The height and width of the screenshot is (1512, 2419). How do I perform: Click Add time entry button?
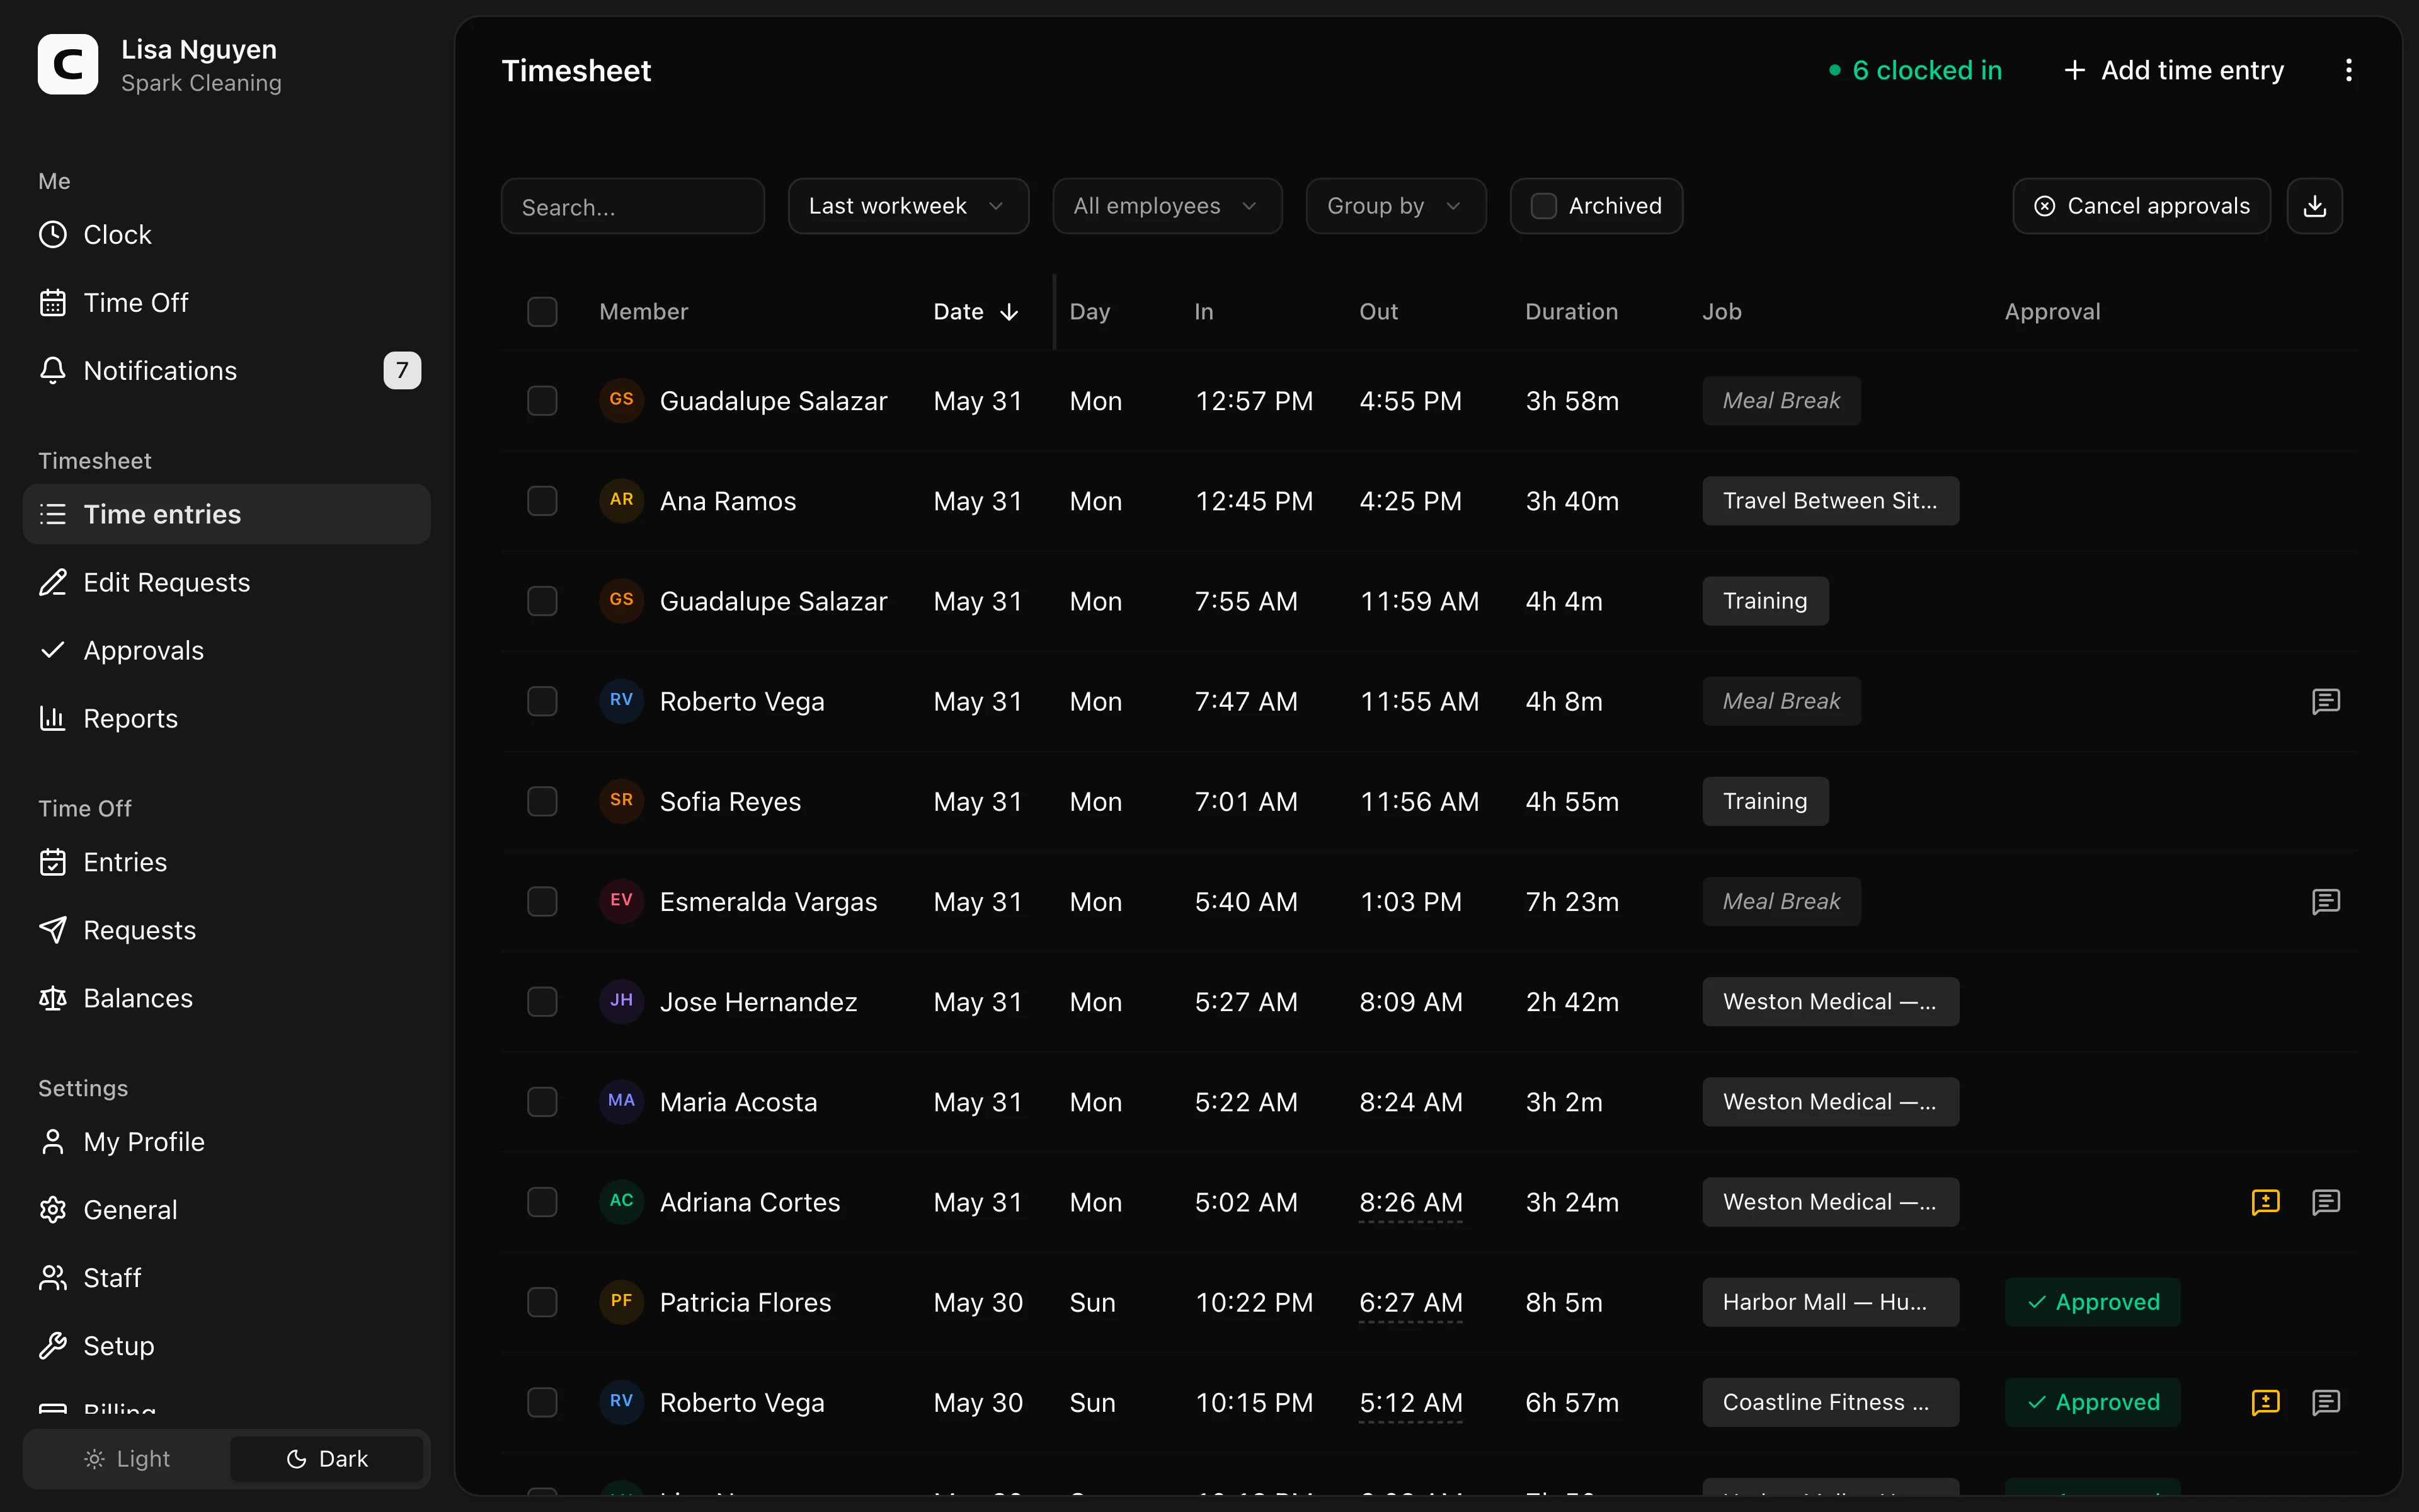pyautogui.click(x=2173, y=70)
